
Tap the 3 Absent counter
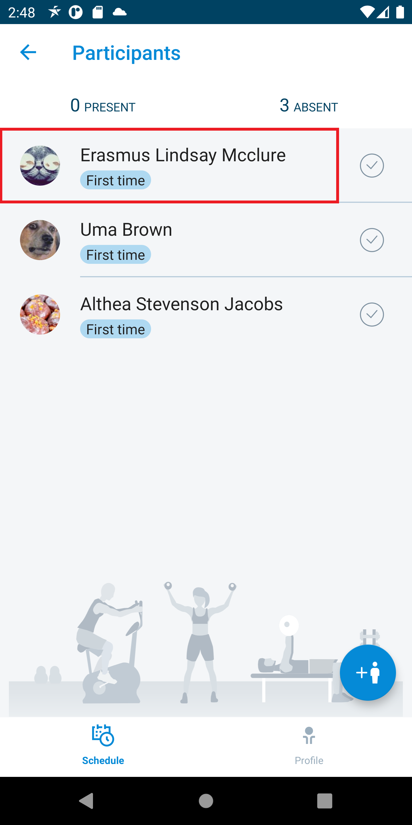click(309, 106)
